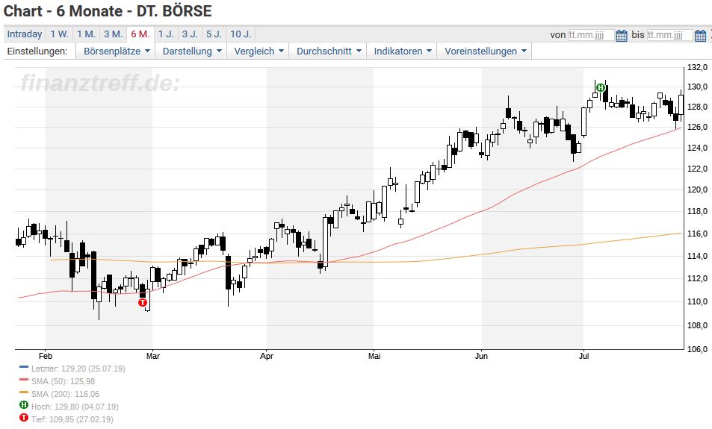Open the Vergleich dropdown
The height and width of the screenshot is (429, 712).
259,51
